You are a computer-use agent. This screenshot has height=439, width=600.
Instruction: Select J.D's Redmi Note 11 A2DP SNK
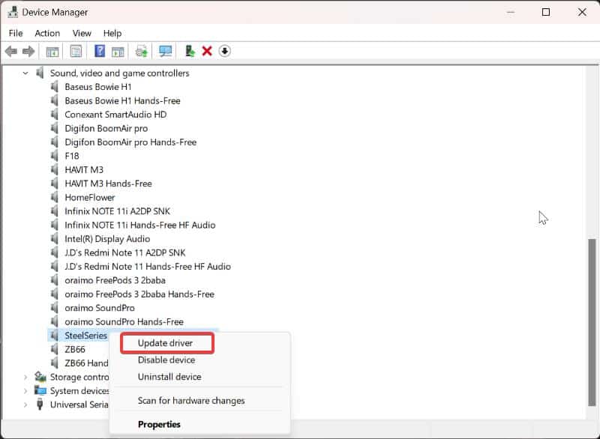pos(124,252)
